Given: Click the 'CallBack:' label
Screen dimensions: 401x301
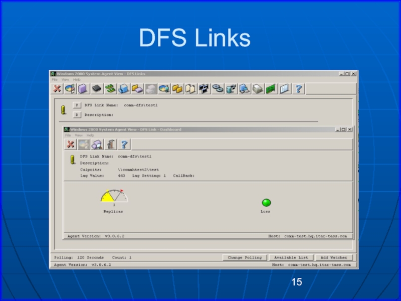Looking at the screenshot, I should coord(183,176).
